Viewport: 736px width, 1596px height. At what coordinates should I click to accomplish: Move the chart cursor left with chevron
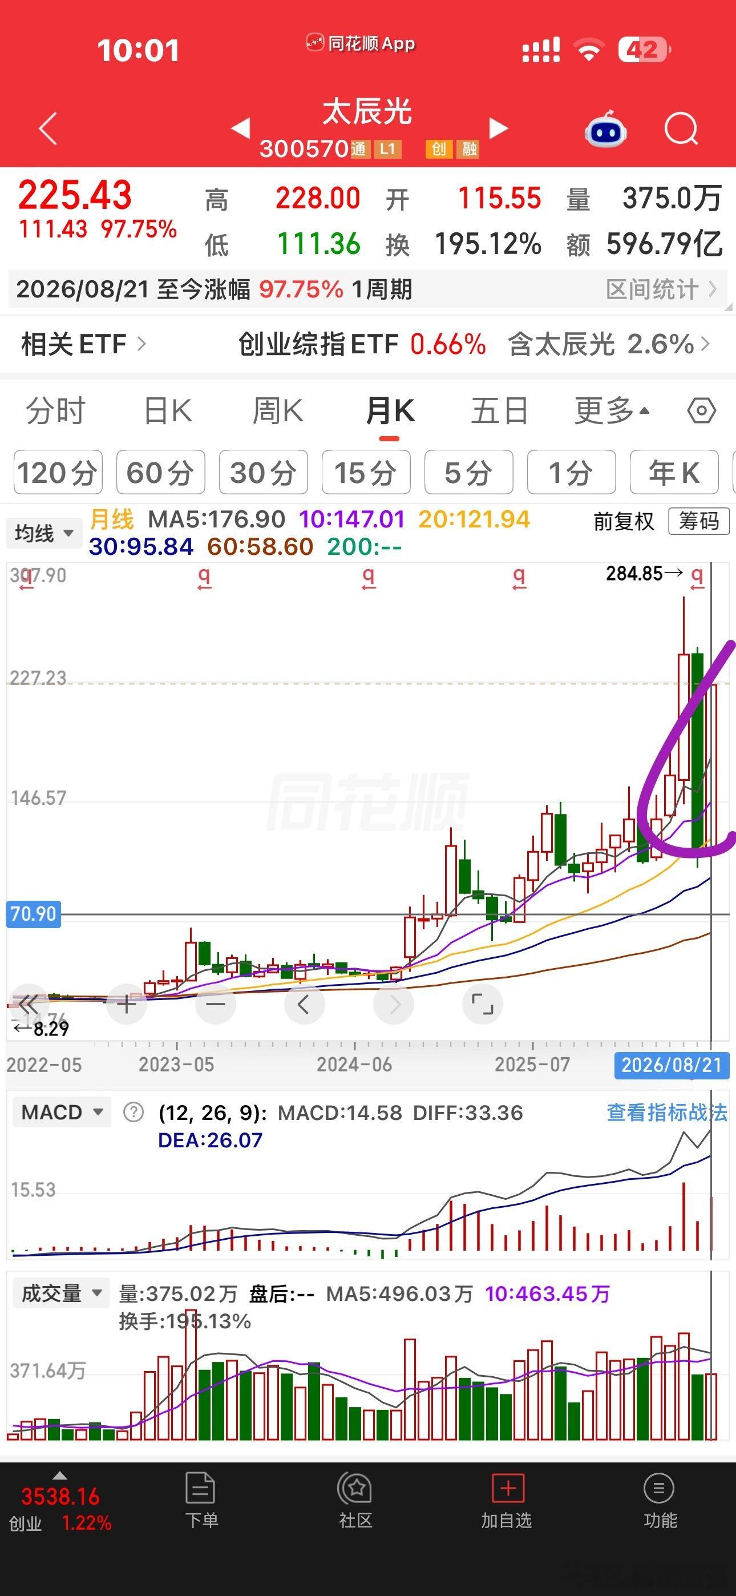pos(304,1003)
